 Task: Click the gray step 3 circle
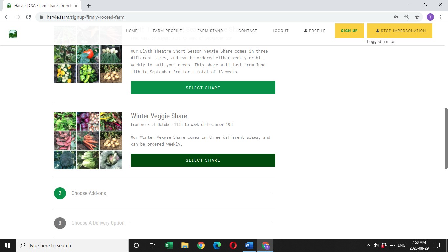click(60, 223)
